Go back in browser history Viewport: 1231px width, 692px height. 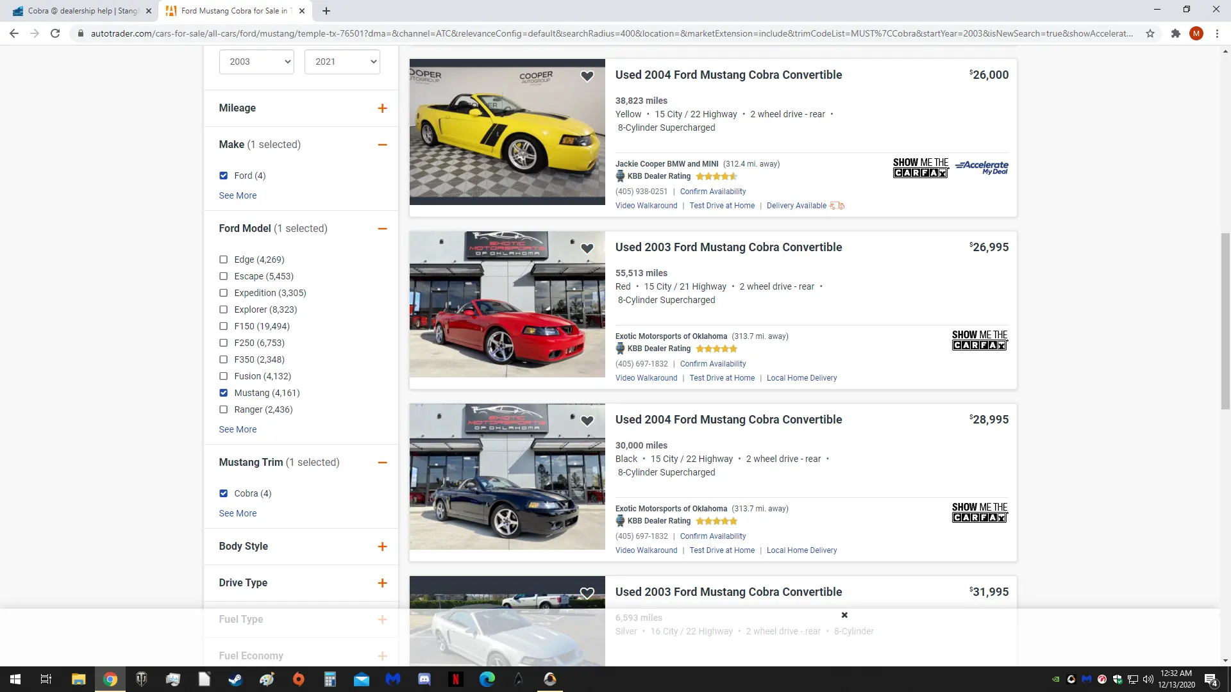click(x=14, y=33)
